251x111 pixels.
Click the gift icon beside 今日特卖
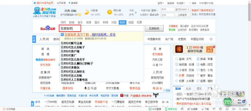(4, 109)
